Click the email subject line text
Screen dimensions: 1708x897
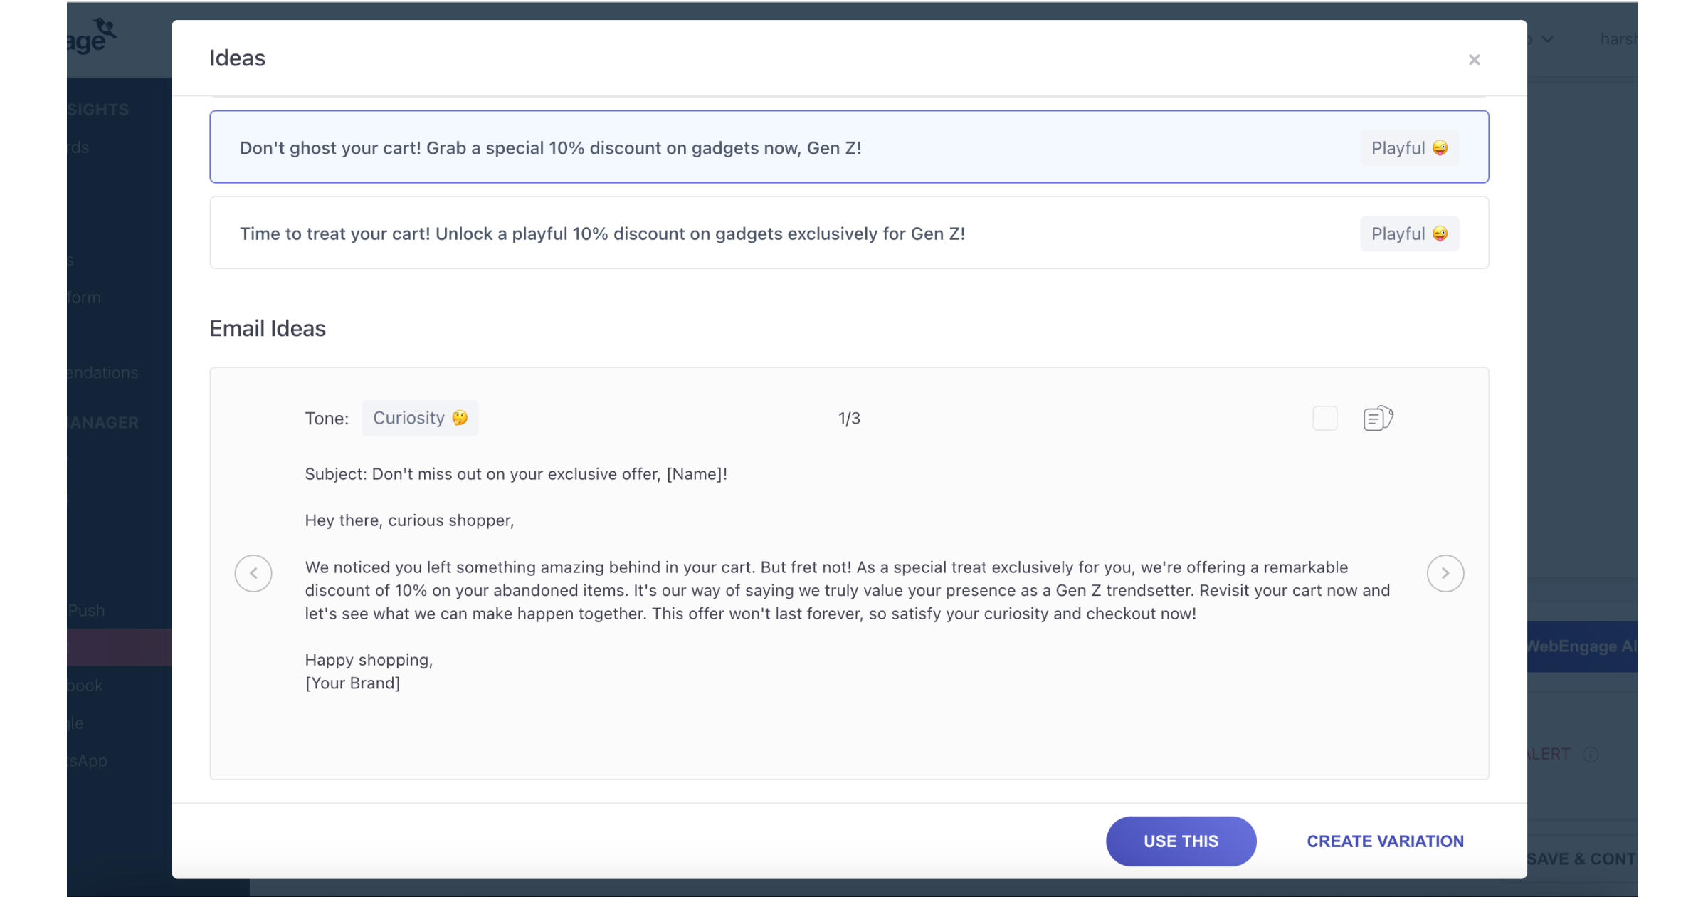(516, 474)
